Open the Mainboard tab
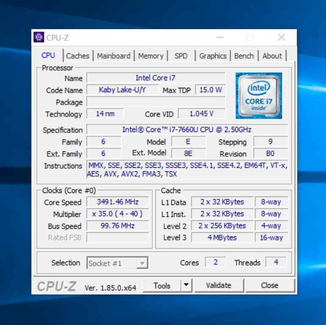This screenshot has height=325, width=326. coord(114,56)
